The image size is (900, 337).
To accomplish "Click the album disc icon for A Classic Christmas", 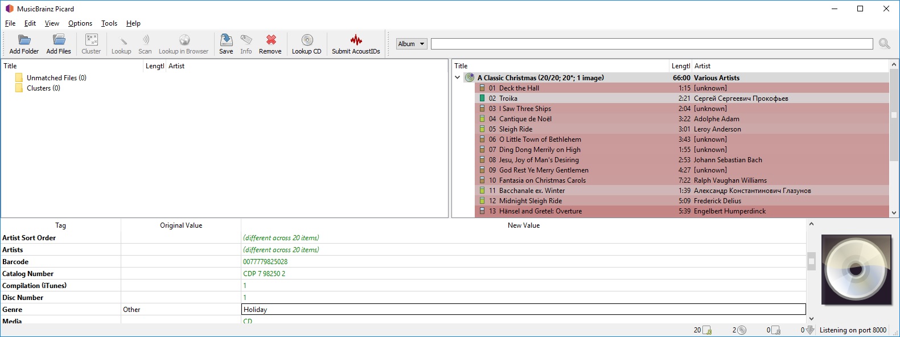I will (x=470, y=77).
